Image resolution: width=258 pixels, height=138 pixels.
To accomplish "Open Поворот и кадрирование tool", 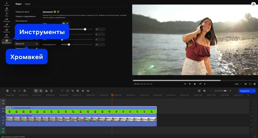I will [26, 16].
